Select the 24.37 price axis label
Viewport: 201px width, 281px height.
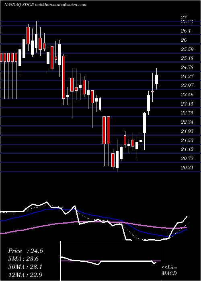pyautogui.click(x=187, y=77)
